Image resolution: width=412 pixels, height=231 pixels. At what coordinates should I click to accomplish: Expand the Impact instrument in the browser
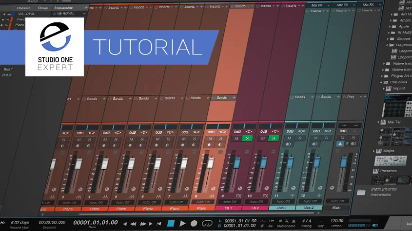click(x=383, y=89)
